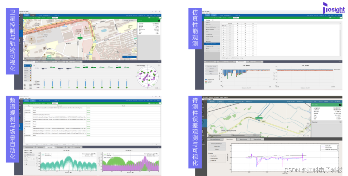Zoom out on the demo_street_map_route map
Image resolution: width=348 pixels, height=176 pixels.
pyautogui.click(x=308, y=130)
